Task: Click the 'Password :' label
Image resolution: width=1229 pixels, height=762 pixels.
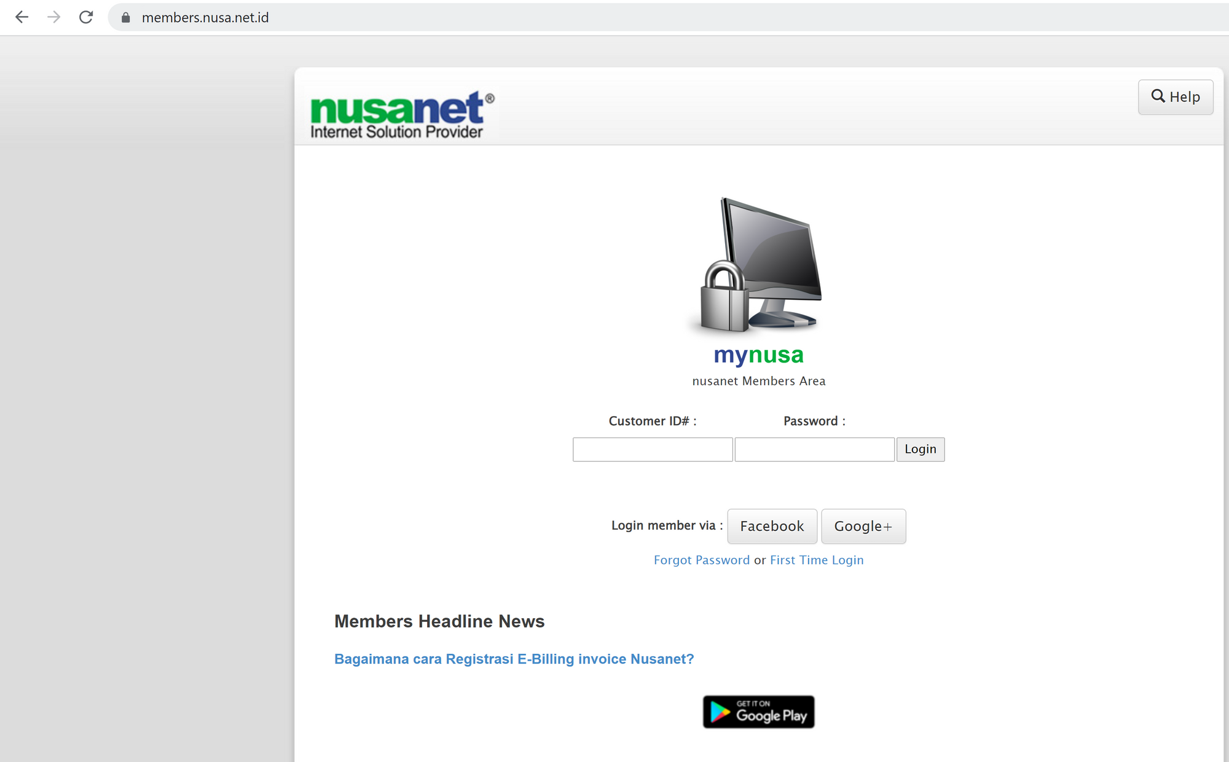Action: (x=815, y=421)
